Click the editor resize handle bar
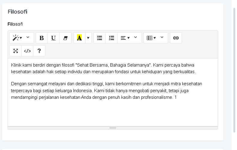The height and width of the screenshot is (150, 237). [x=113, y=128]
